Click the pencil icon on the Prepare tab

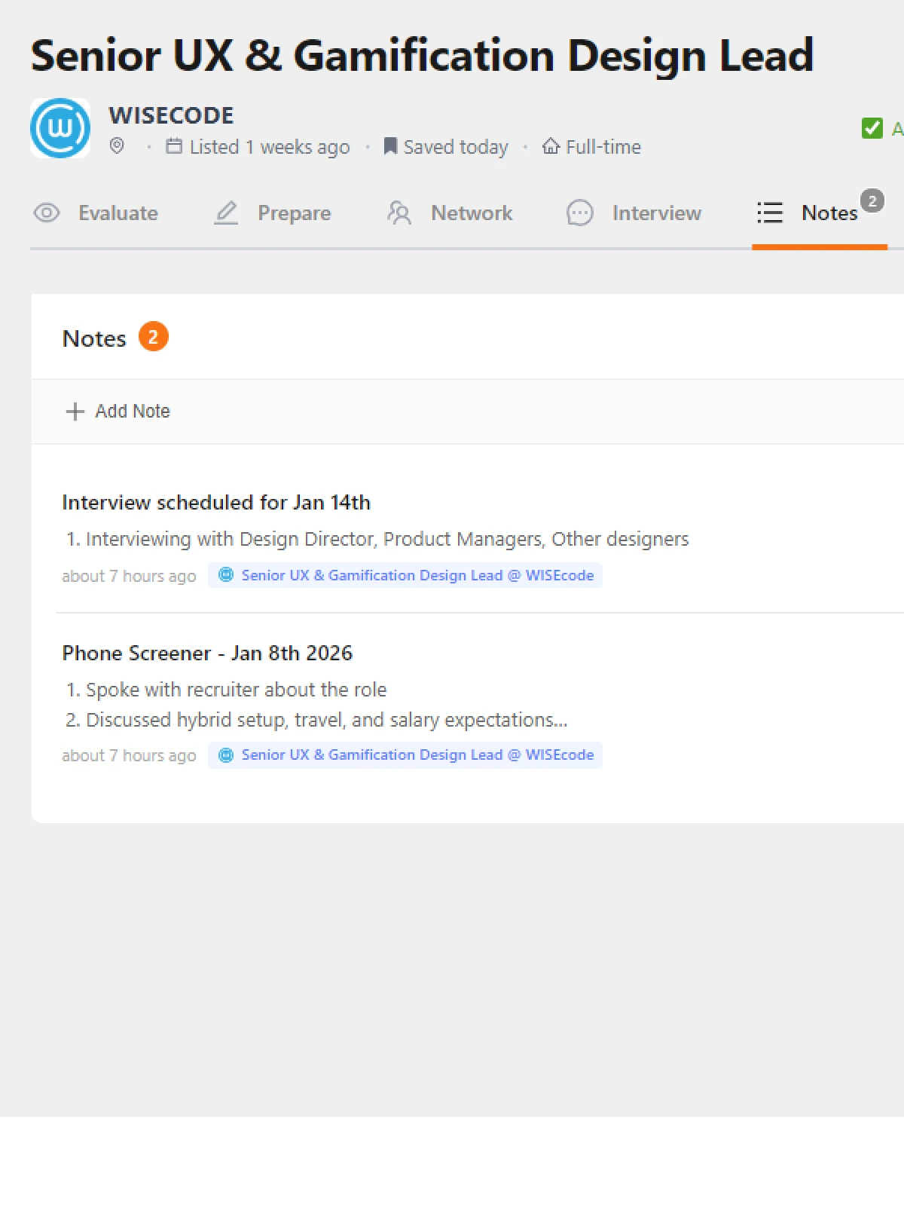[226, 213]
